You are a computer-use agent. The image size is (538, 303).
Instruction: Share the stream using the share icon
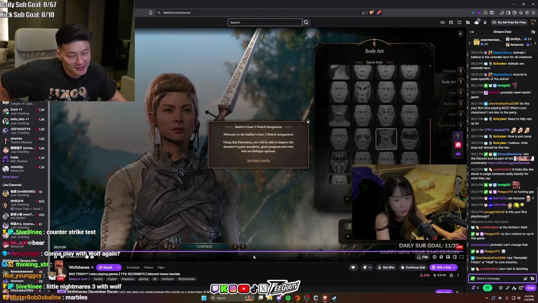(x=451, y=275)
